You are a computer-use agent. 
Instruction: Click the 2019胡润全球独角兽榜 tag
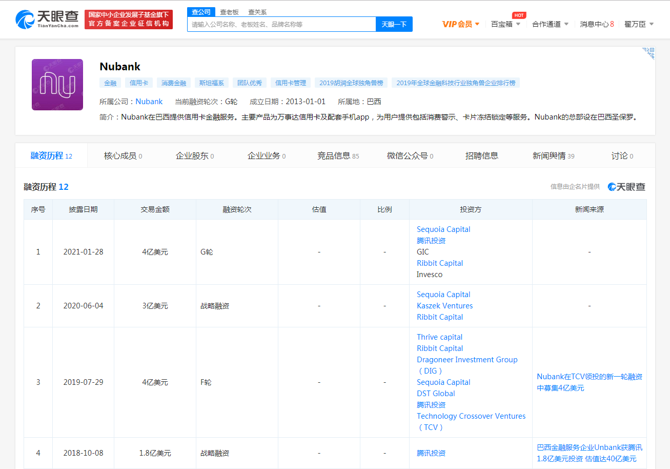(351, 83)
